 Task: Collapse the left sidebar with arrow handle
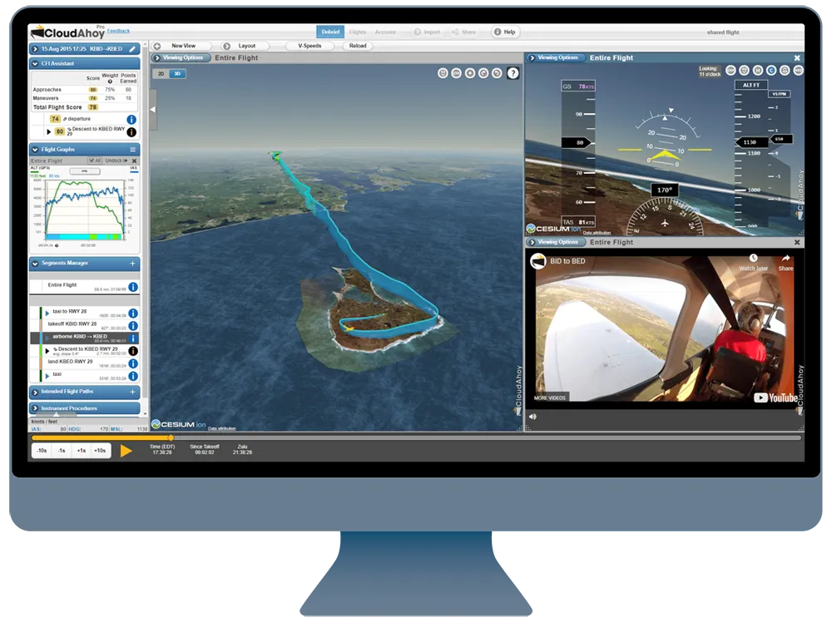tap(153, 110)
